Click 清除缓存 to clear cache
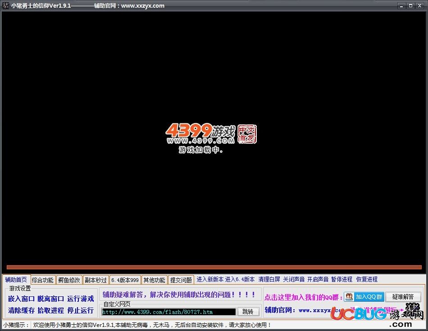The height and width of the screenshot is (331, 428). (21, 310)
